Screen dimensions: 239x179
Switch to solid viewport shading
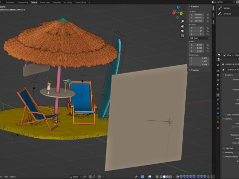[x=164, y=177]
